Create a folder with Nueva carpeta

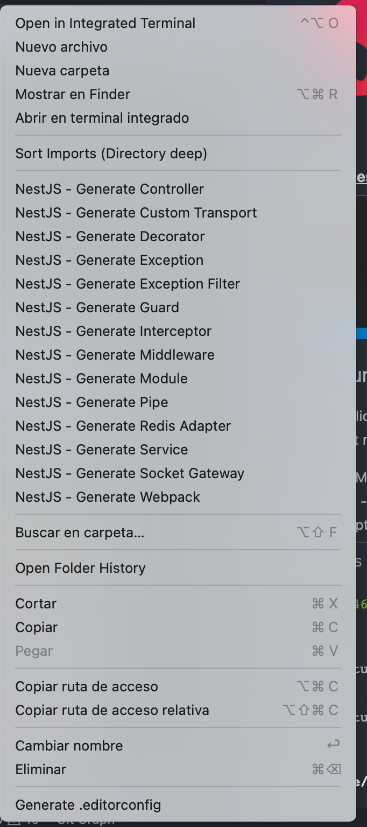(x=62, y=70)
